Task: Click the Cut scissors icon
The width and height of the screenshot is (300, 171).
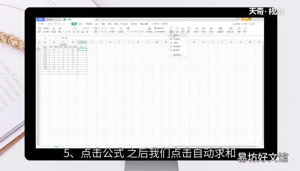Action: pos(44,28)
